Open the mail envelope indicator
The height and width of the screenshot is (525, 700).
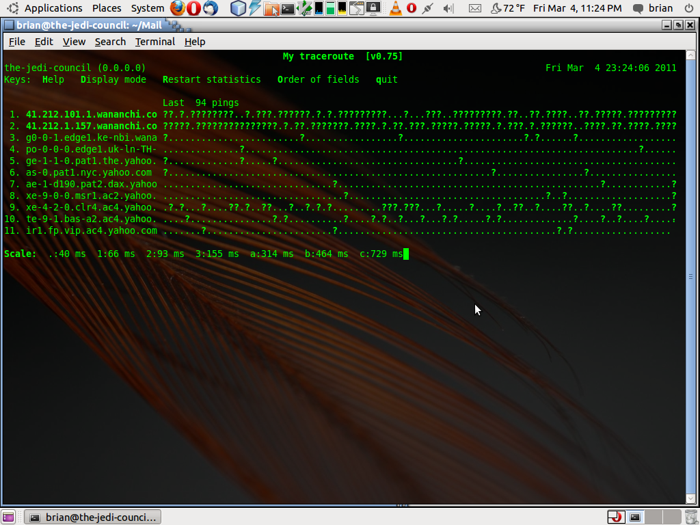(x=475, y=8)
